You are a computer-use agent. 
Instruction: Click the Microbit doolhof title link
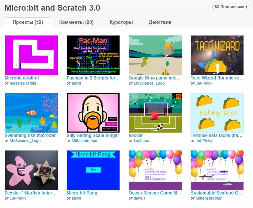tap(22, 78)
